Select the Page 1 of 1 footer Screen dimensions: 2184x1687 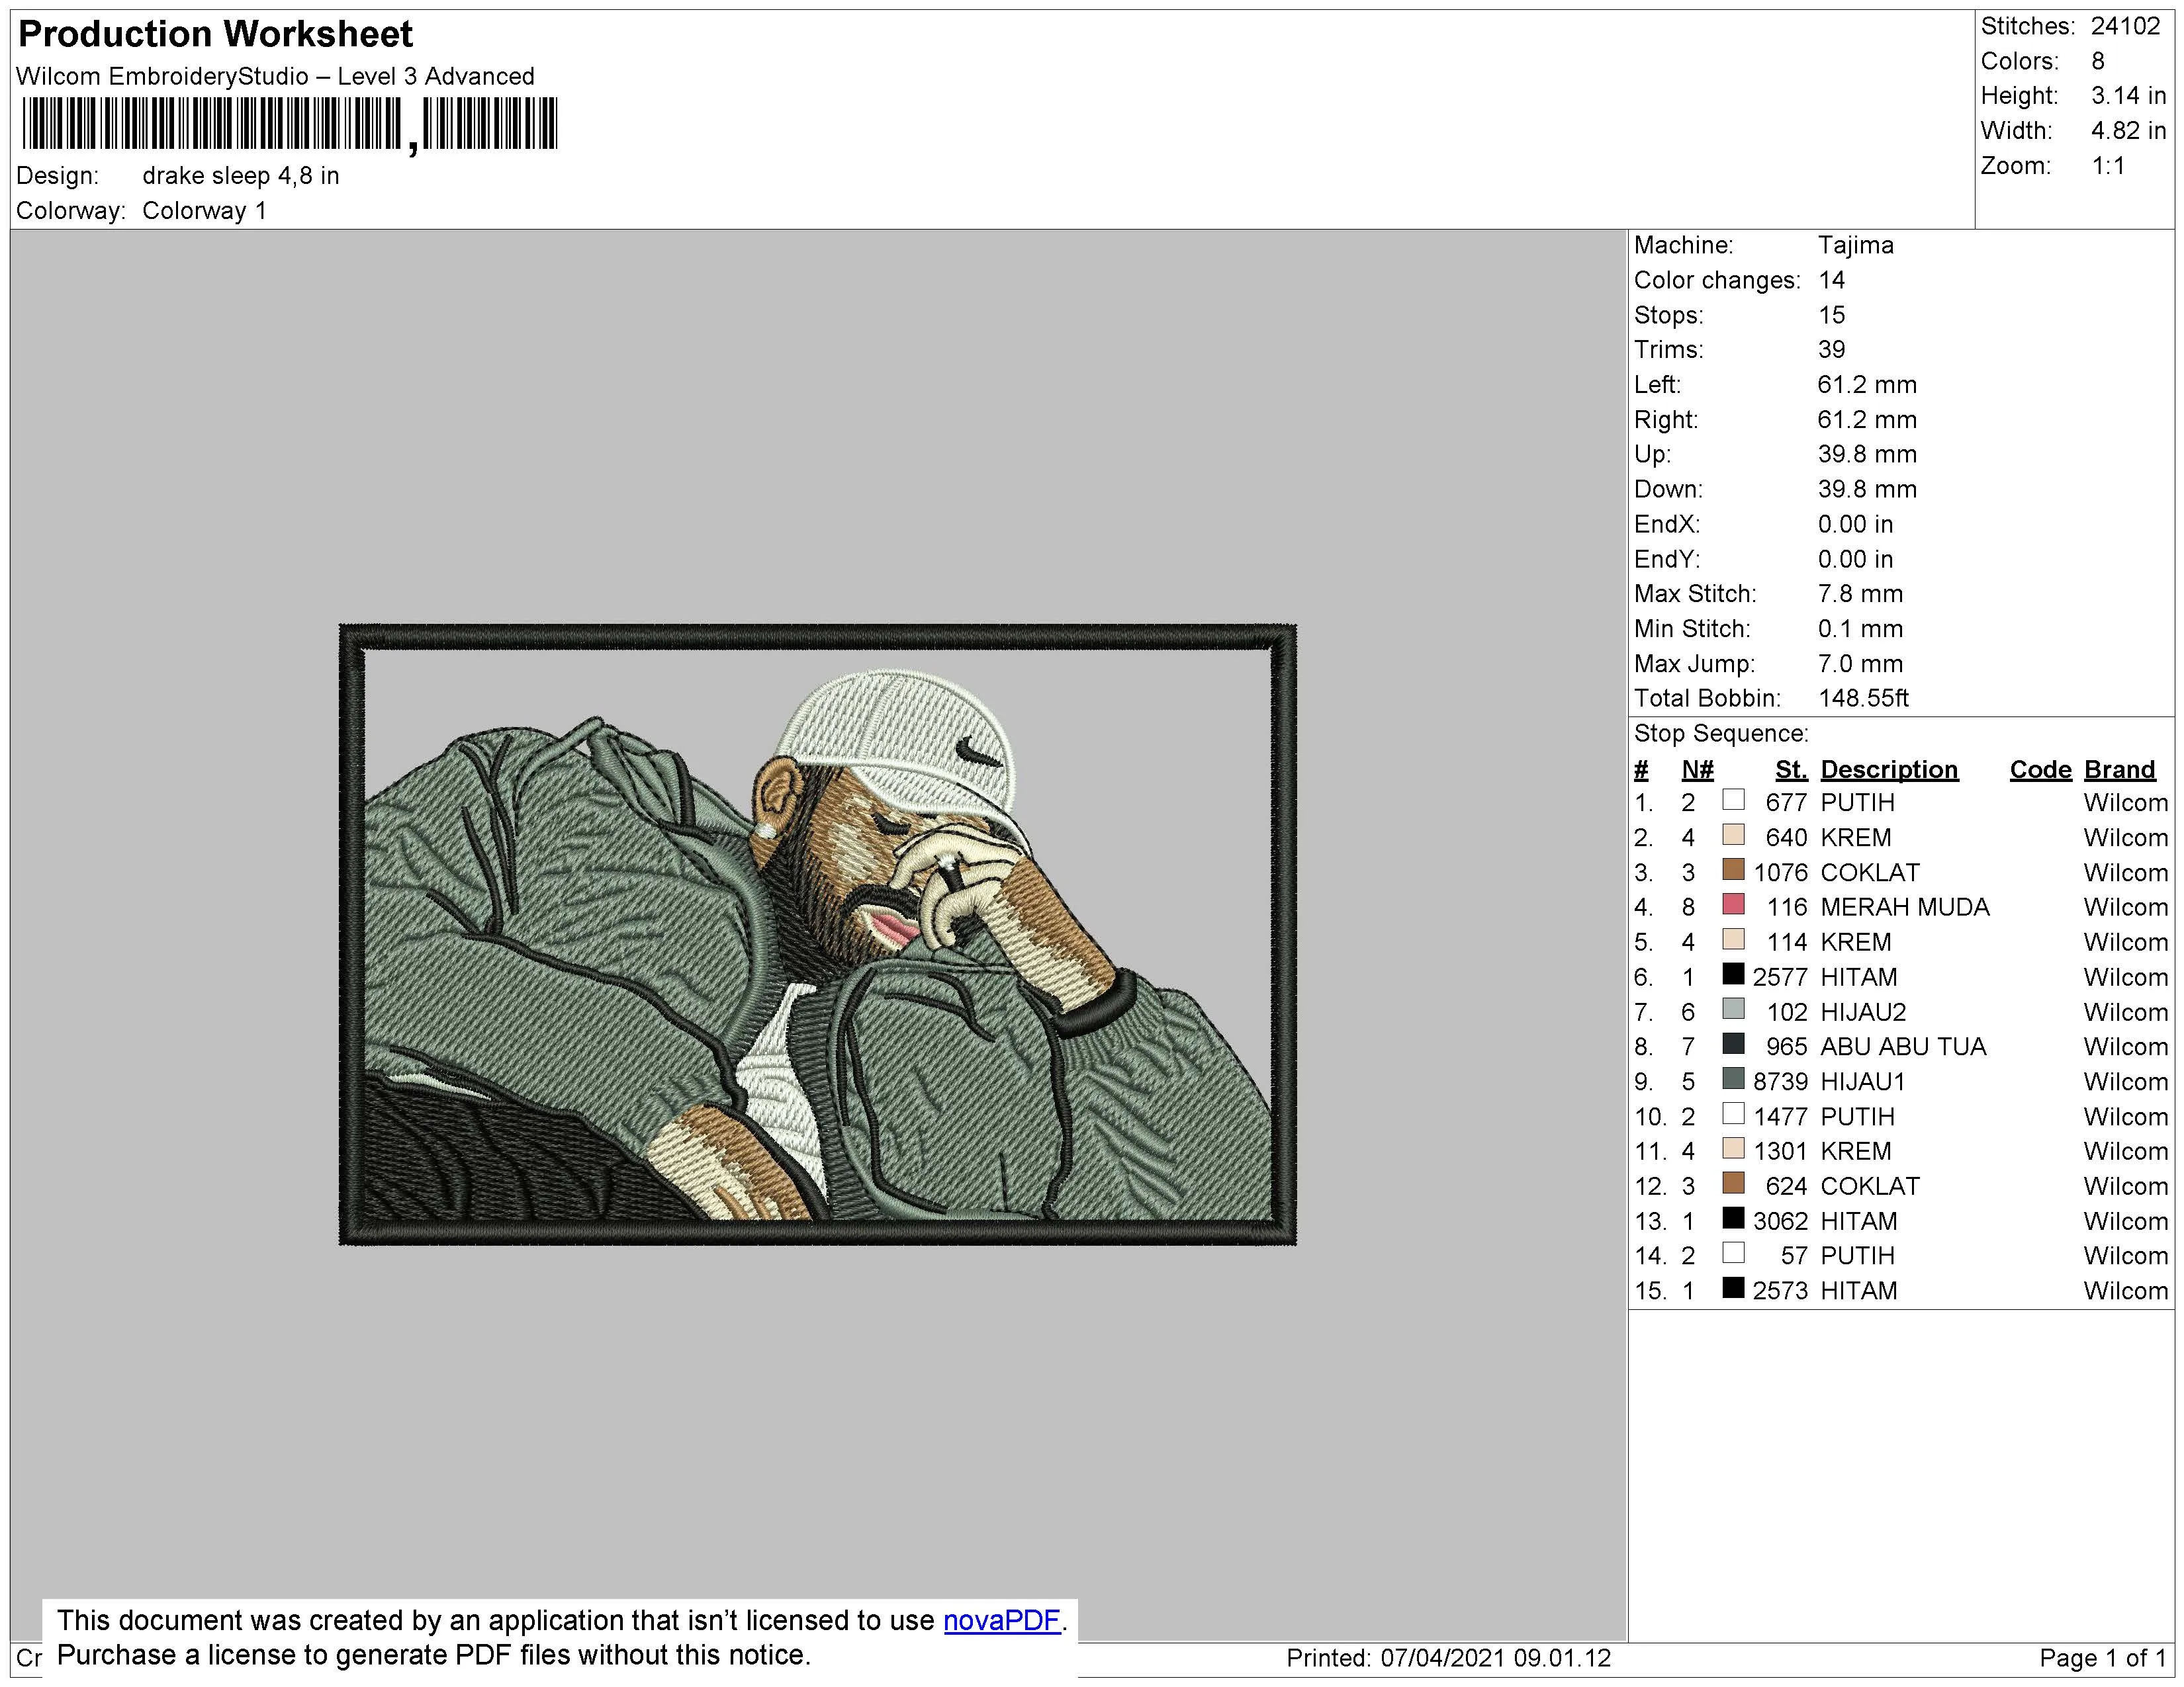[x=2102, y=1659]
